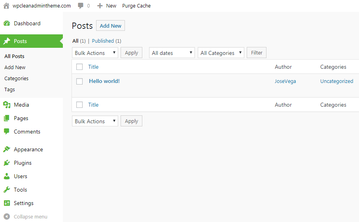This screenshot has height=222, width=359.
Task: Click the Appearance paintbrush icon
Action: click(7, 149)
